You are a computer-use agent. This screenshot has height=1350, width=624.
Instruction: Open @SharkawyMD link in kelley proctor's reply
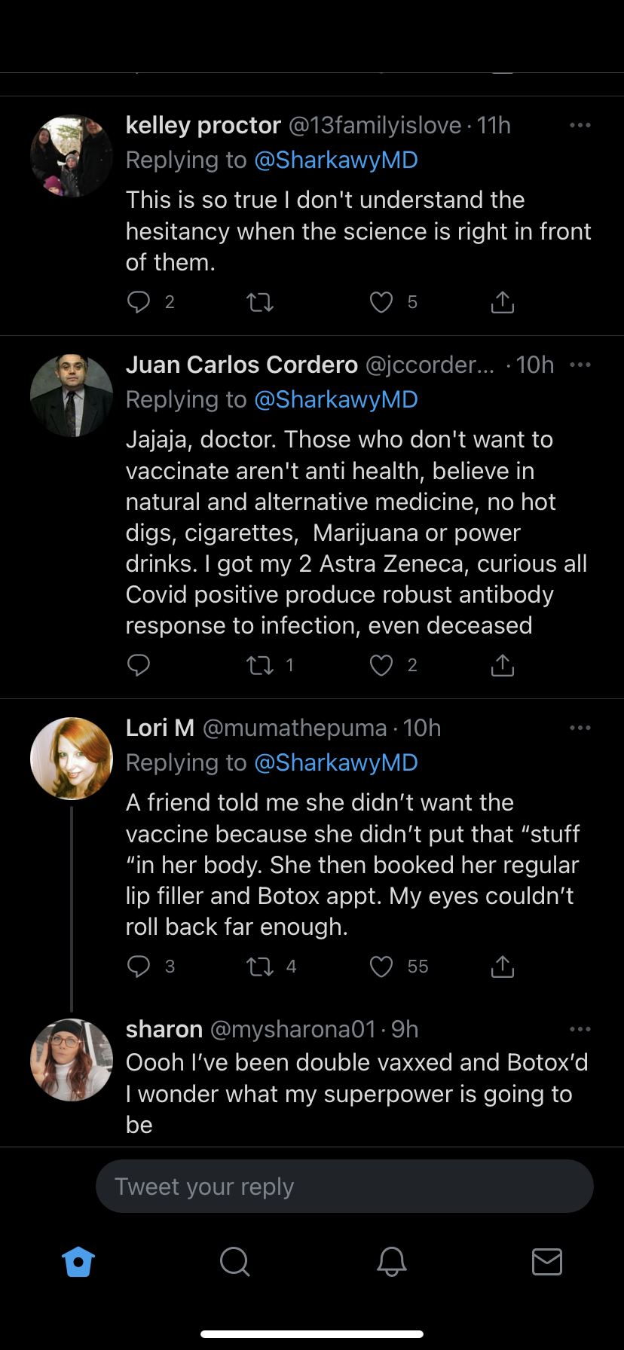[336, 160]
